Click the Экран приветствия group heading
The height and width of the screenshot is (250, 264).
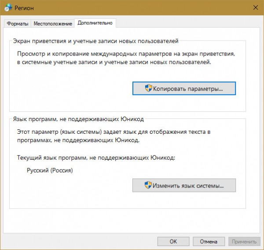coord(95,41)
